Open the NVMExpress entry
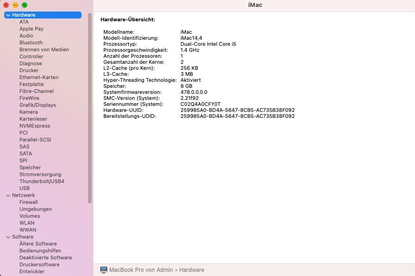Viewport: 415px width, 276px height. 35,126
